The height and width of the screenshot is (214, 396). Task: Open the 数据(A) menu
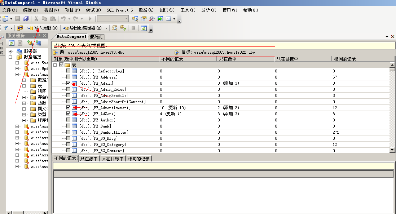click(146, 10)
